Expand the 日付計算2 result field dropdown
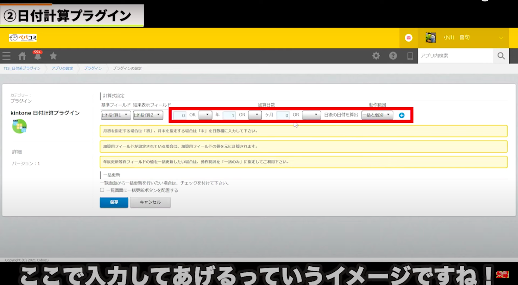Image resolution: width=518 pixels, height=285 pixels. tap(148, 115)
